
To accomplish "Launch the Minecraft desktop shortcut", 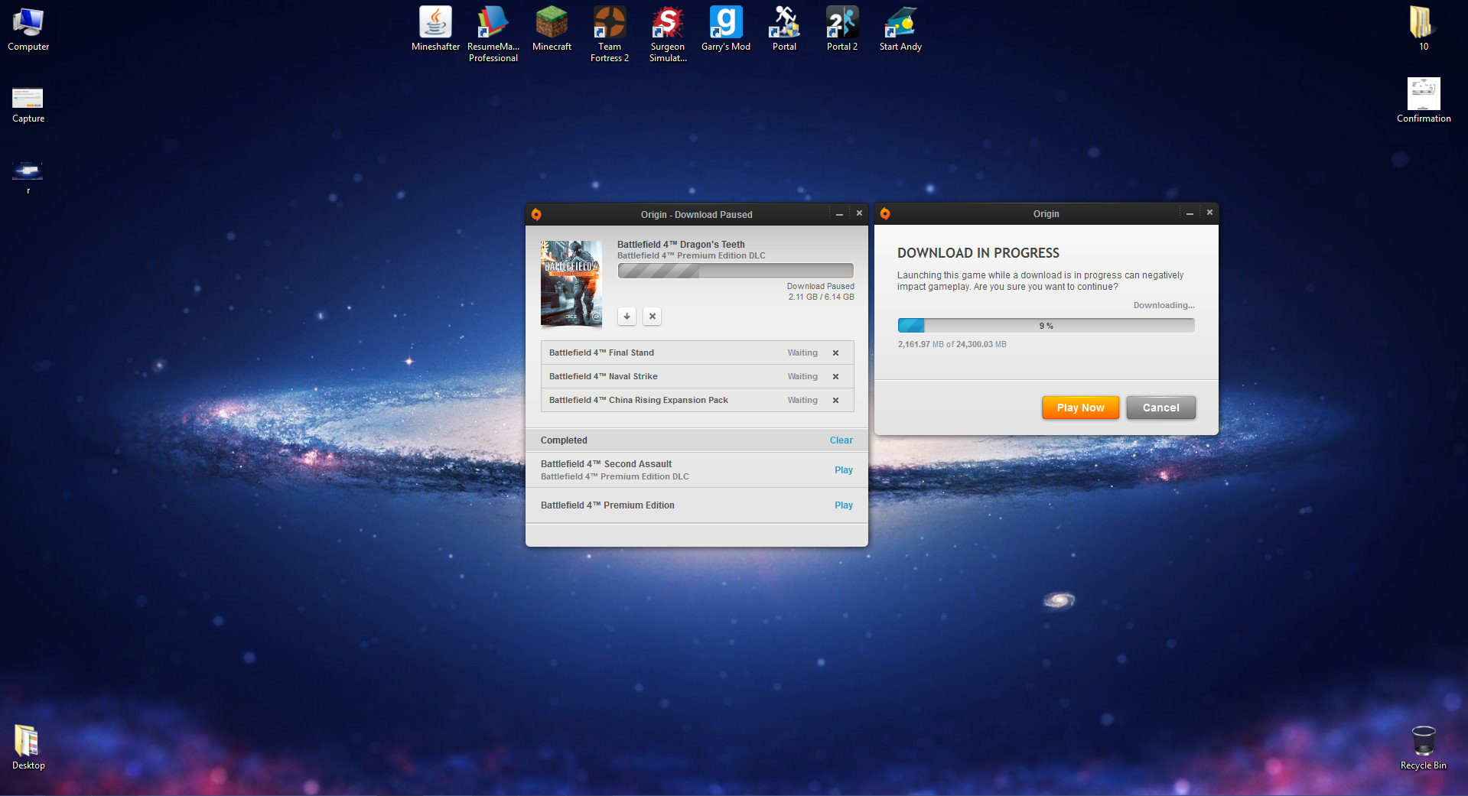I will point(552,29).
